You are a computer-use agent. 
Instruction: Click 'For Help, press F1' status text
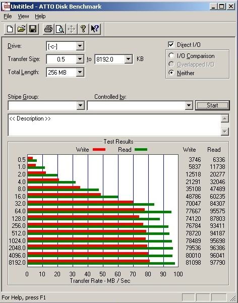tap(24, 297)
